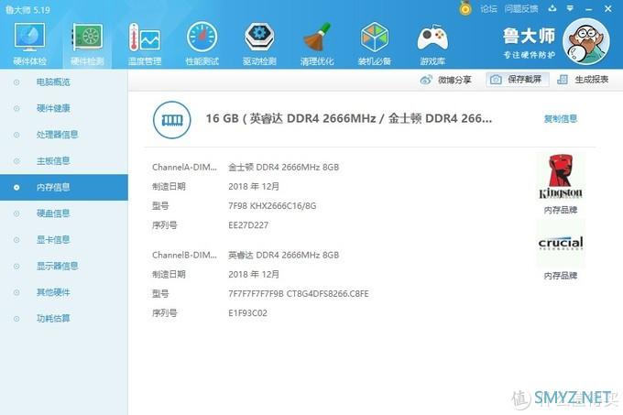
Task: Click serial number E1F93C02
Action: click(247, 313)
